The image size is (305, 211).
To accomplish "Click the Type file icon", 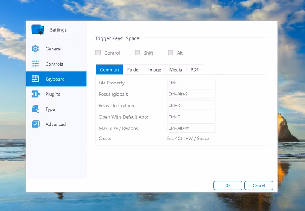I will coord(35,109).
